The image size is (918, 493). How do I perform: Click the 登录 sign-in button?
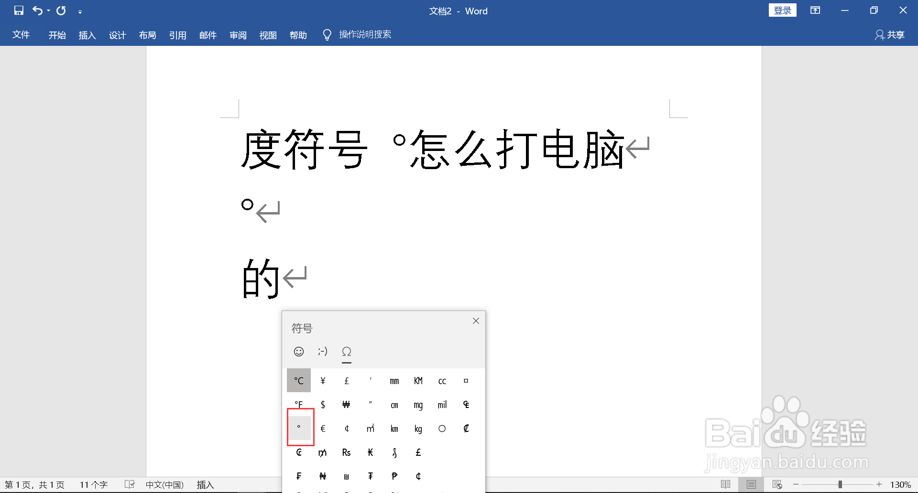click(x=782, y=10)
